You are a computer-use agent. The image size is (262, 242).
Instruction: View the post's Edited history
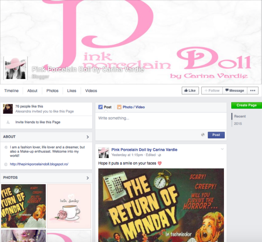coord(151,155)
